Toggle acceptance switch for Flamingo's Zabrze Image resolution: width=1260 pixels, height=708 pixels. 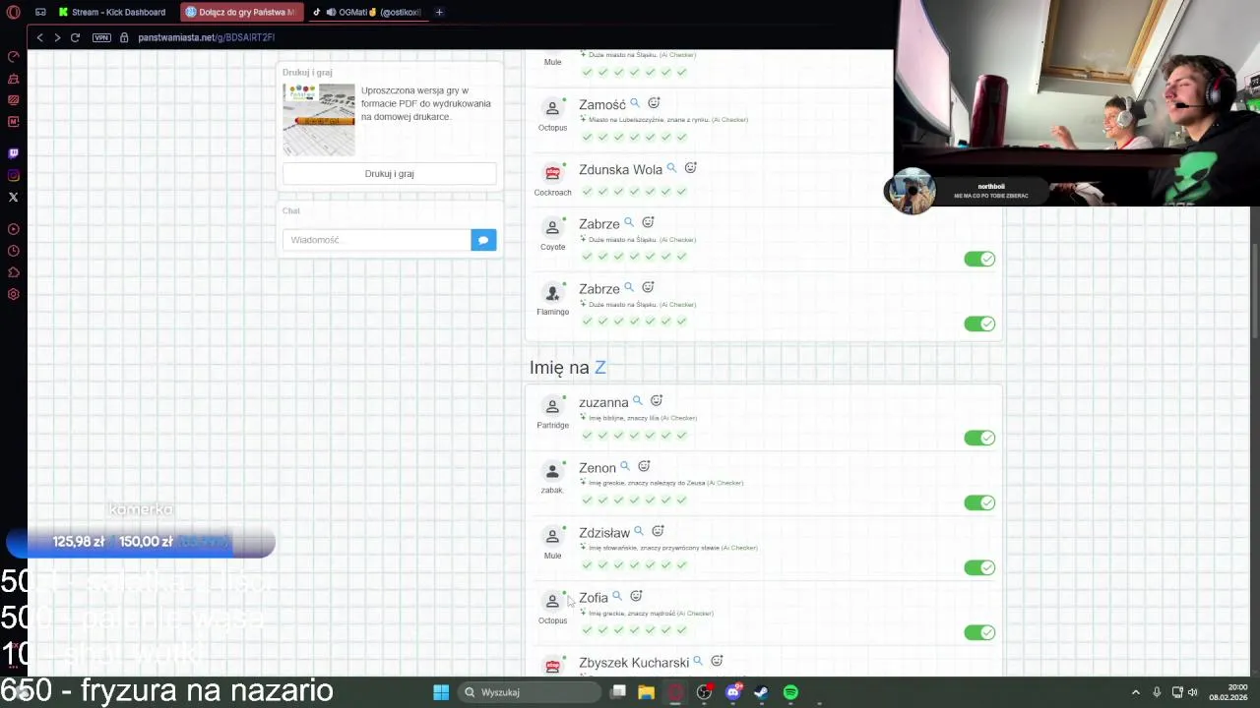point(979,324)
